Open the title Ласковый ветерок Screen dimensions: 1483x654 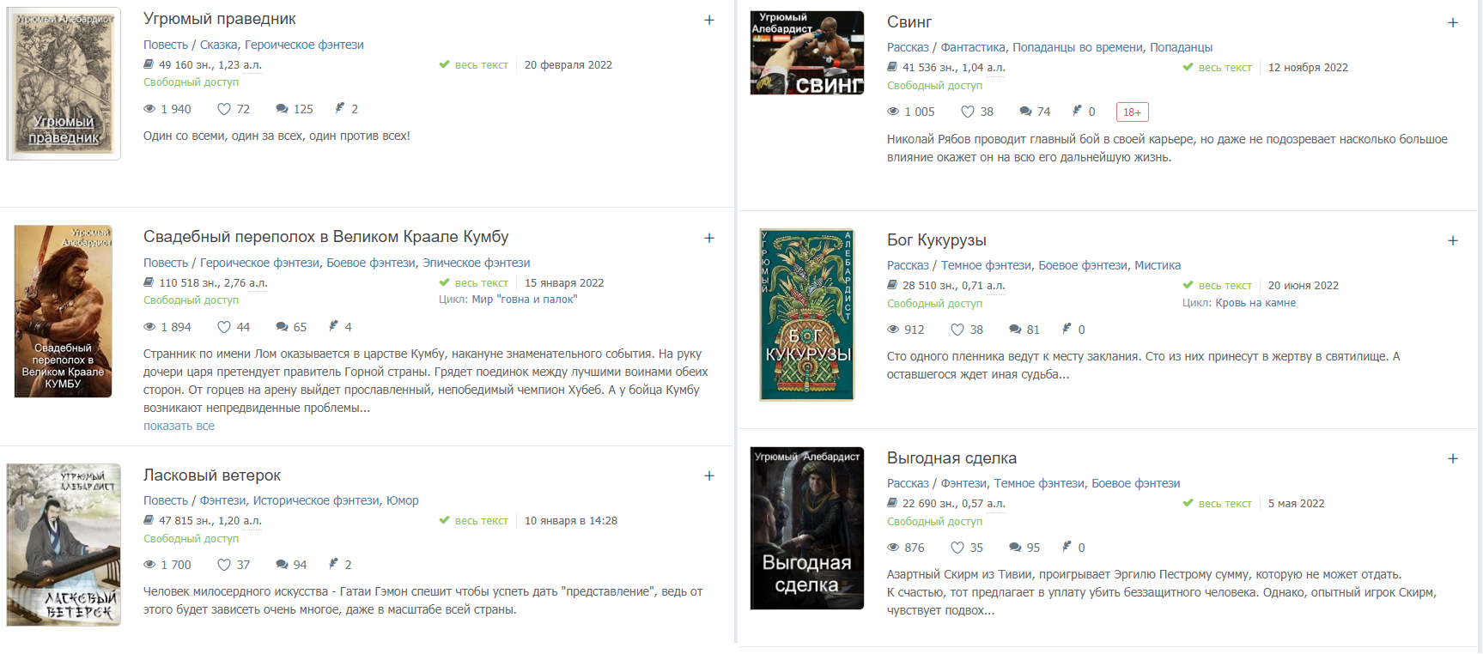(212, 475)
